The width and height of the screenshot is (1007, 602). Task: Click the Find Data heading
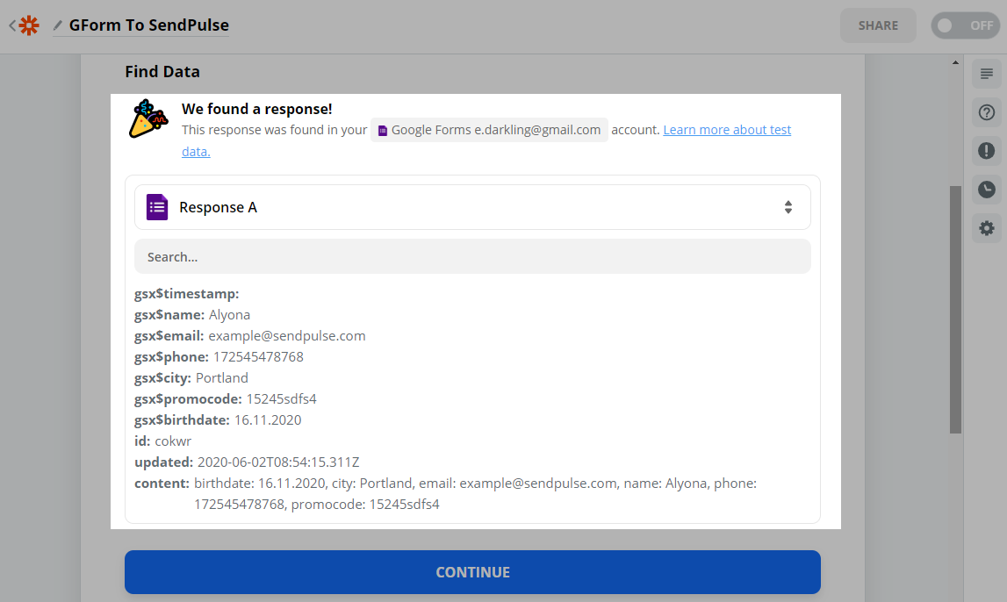point(162,71)
